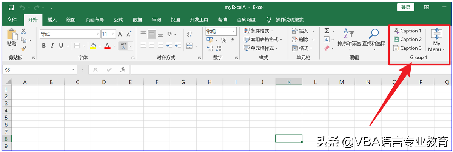Toggle align text left
Image resolution: width=453 pixels, height=152 pixels.
[x=143, y=46]
